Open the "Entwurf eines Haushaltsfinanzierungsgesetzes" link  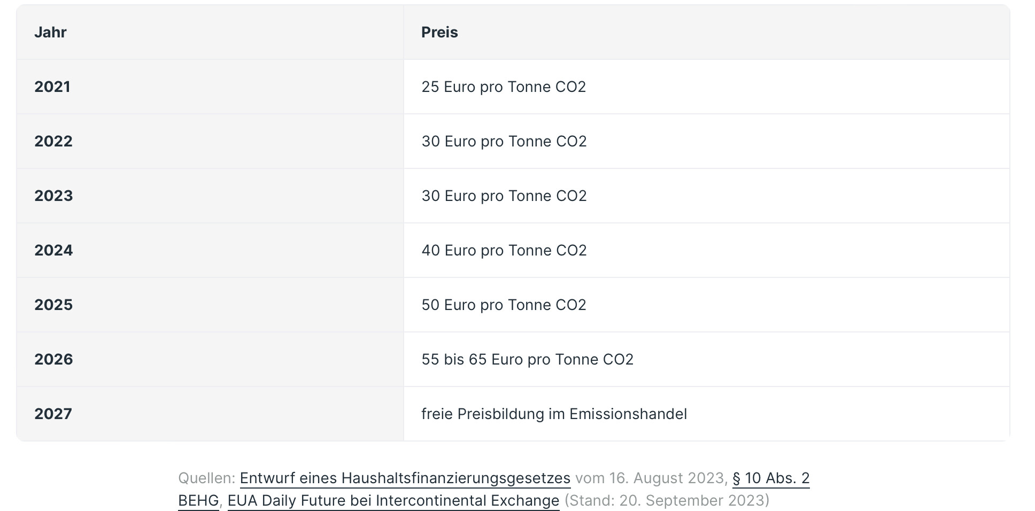tap(405, 478)
